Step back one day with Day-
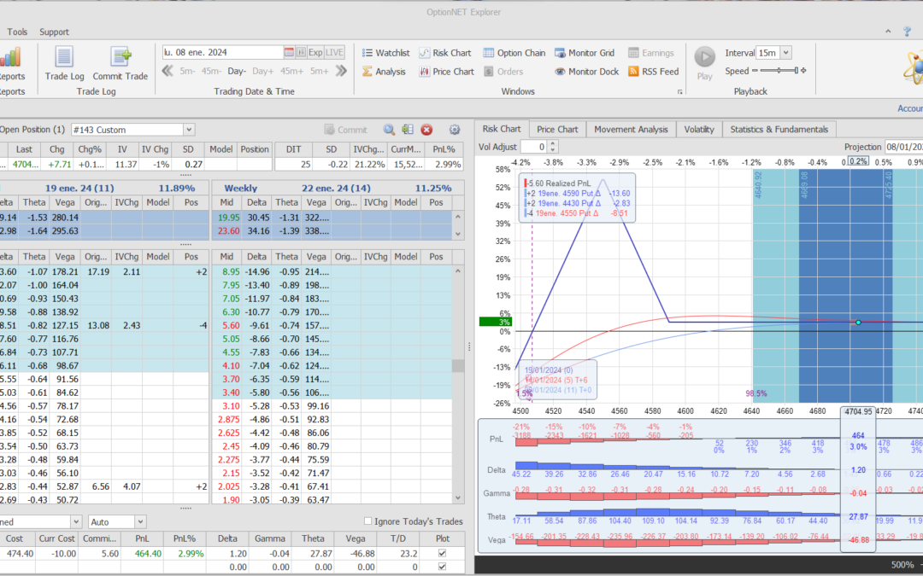This screenshot has width=923, height=576. click(x=237, y=72)
